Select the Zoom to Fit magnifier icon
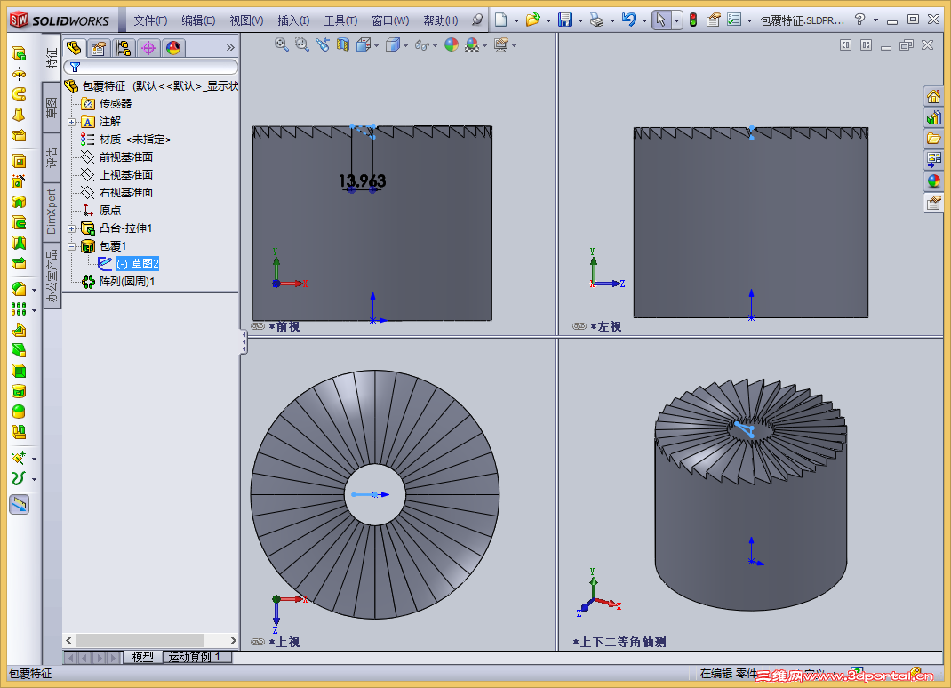This screenshot has height=688, width=951. [x=281, y=44]
